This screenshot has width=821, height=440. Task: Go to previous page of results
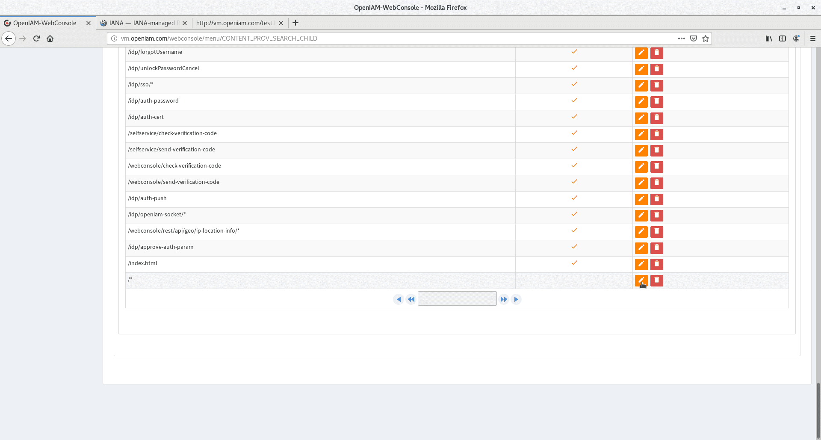pos(411,299)
